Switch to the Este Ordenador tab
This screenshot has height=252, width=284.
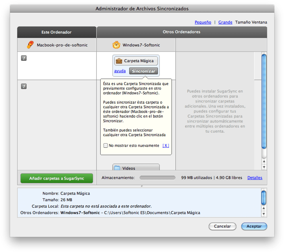coord(57,32)
